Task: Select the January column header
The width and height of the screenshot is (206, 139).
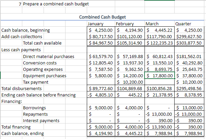Action: [x=101, y=24]
